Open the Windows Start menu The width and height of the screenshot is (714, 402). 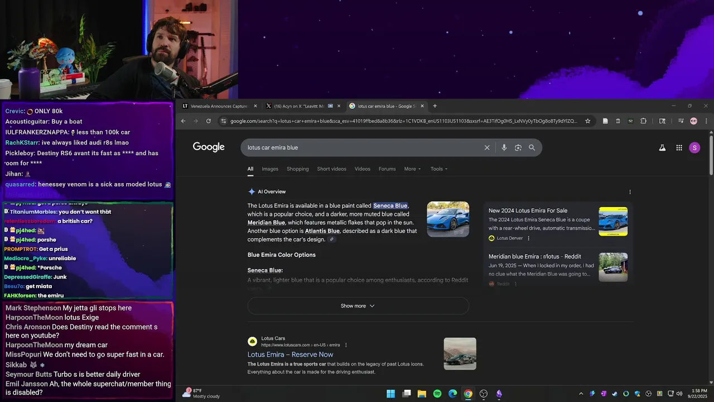(390, 394)
